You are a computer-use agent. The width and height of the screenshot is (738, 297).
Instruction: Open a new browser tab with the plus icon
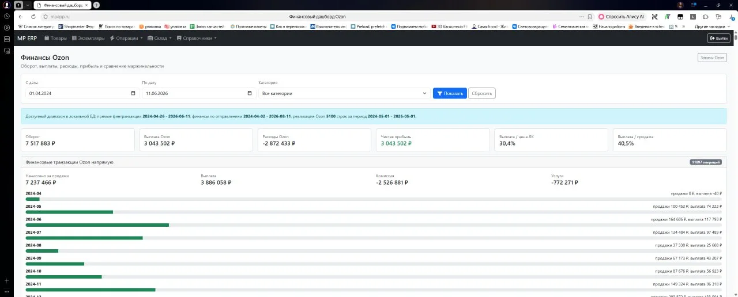96,5
